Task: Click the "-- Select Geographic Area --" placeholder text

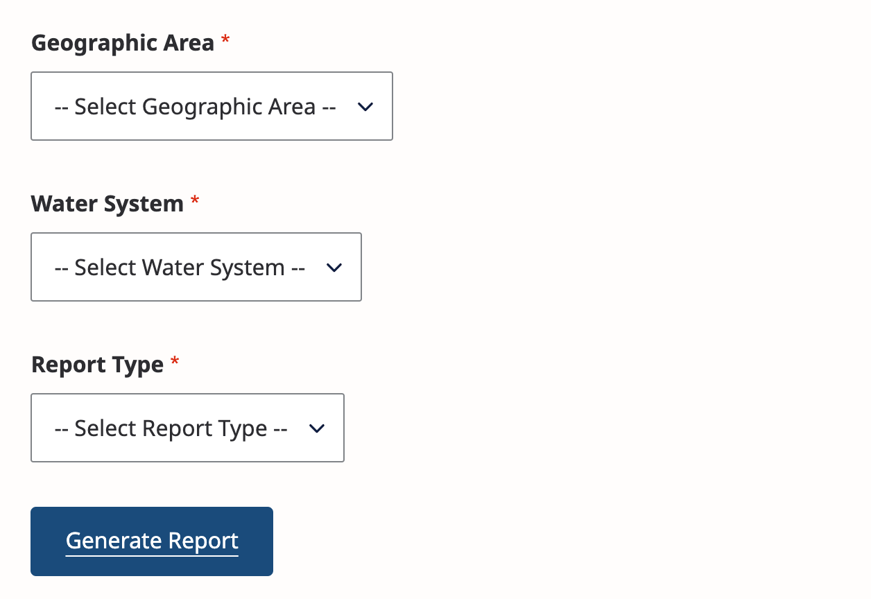Action: [195, 107]
